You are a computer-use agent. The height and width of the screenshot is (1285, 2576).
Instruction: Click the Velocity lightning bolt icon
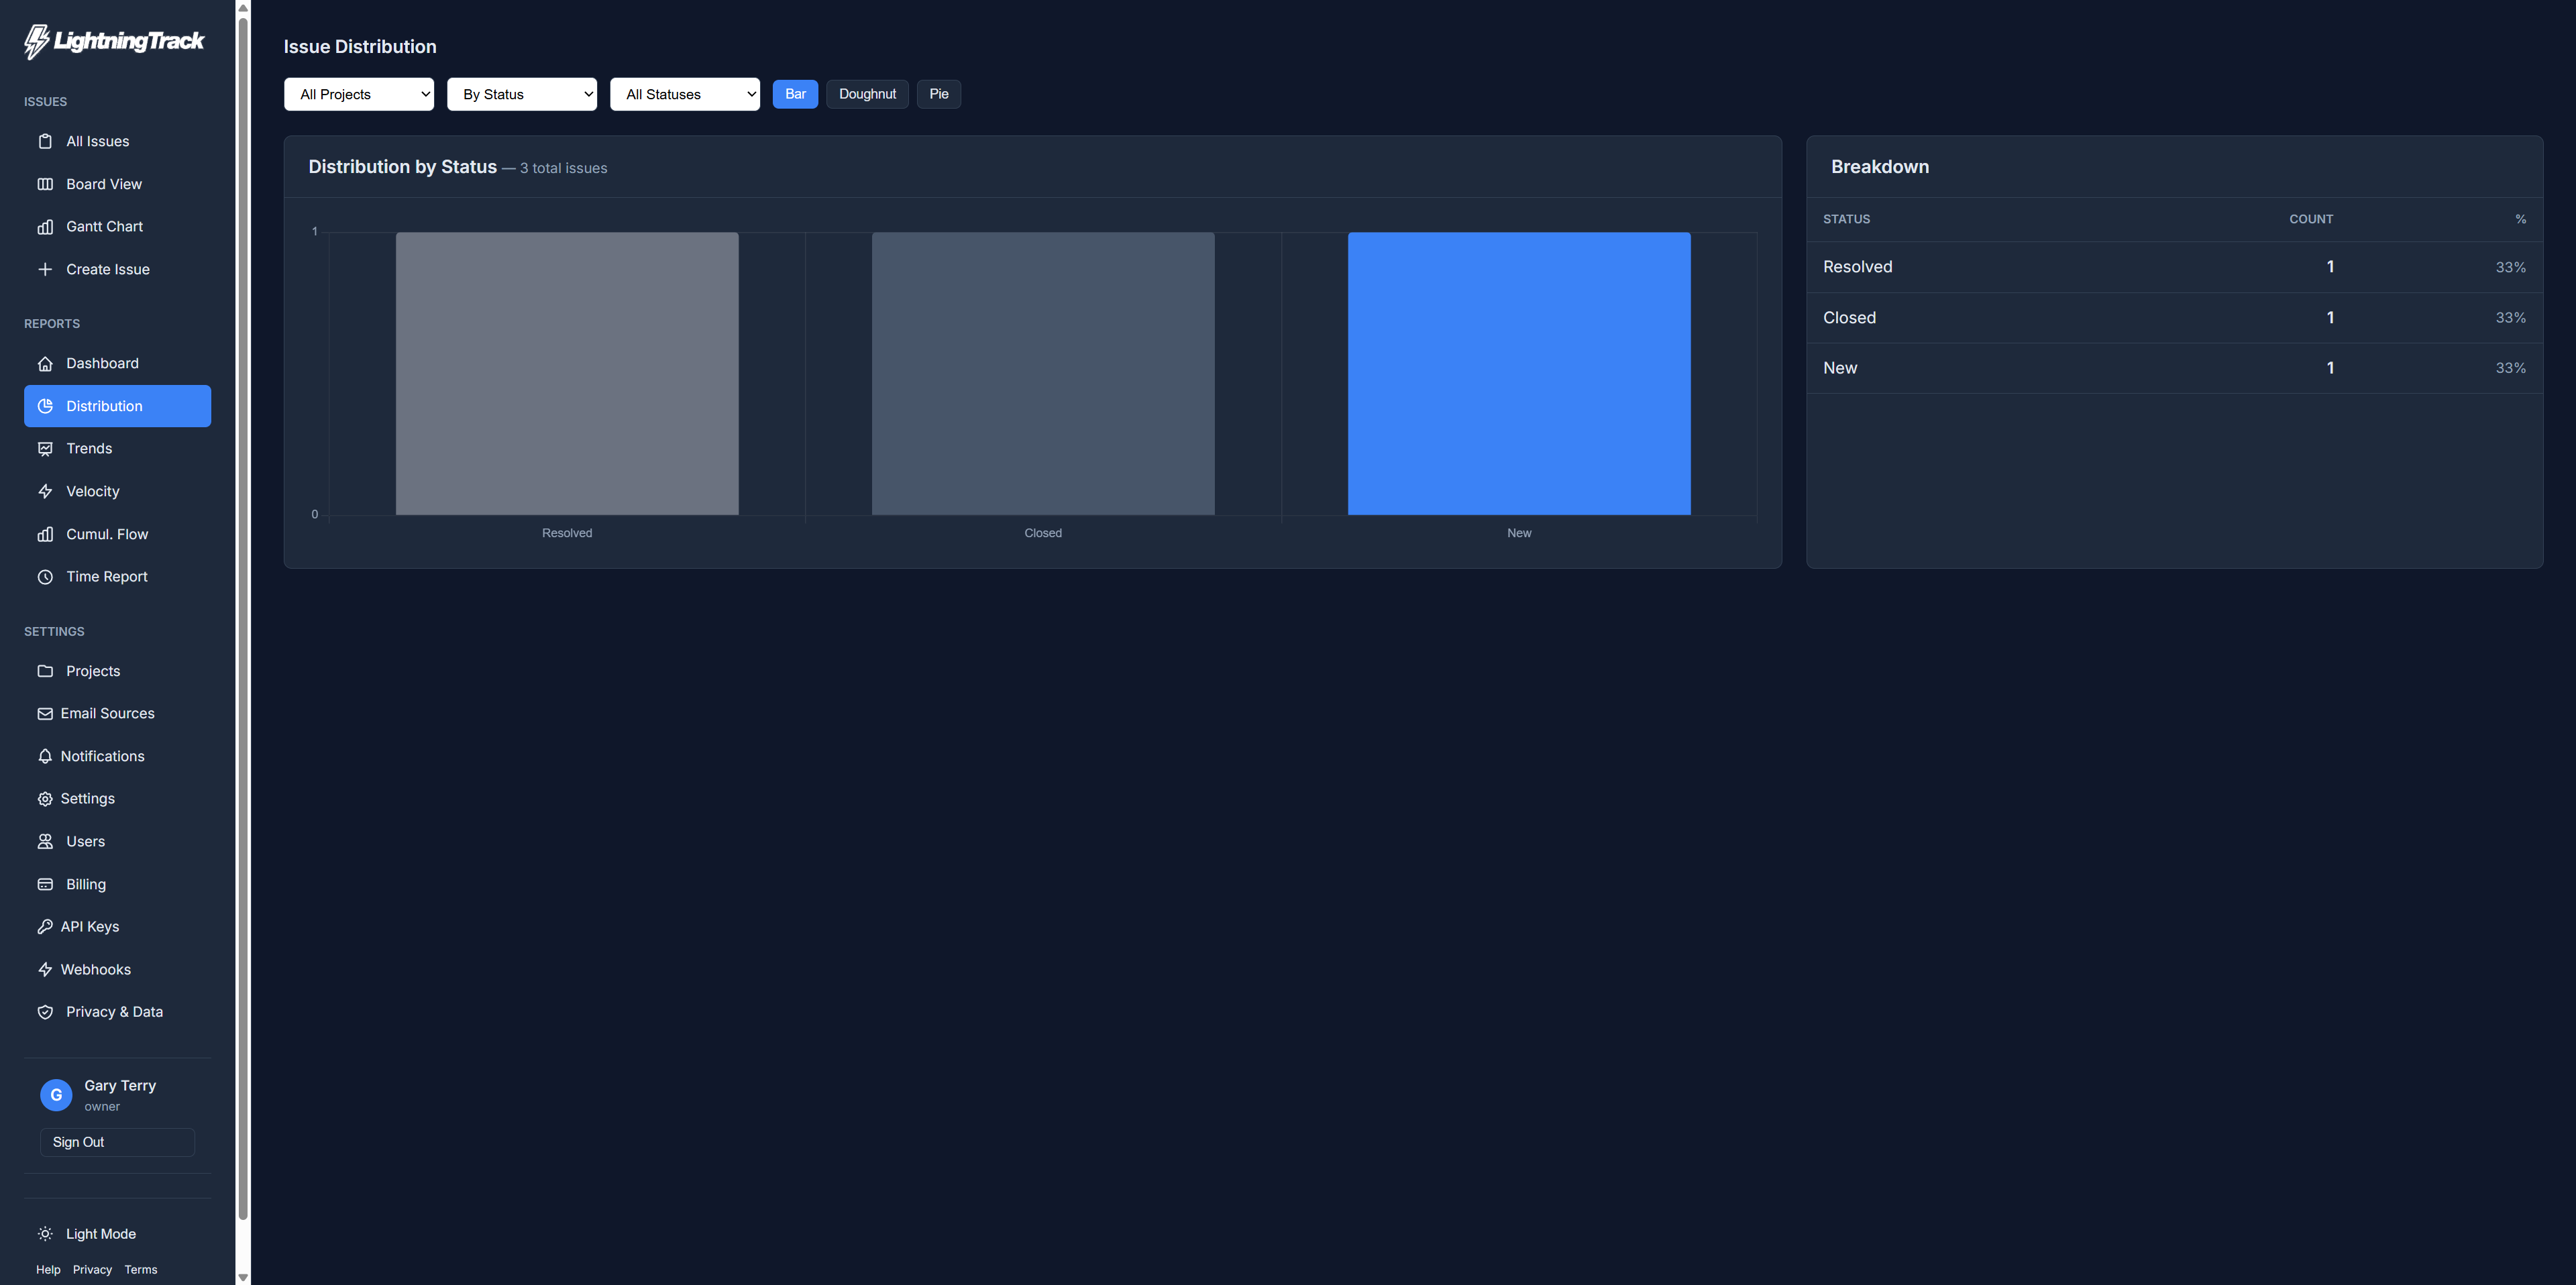point(46,491)
